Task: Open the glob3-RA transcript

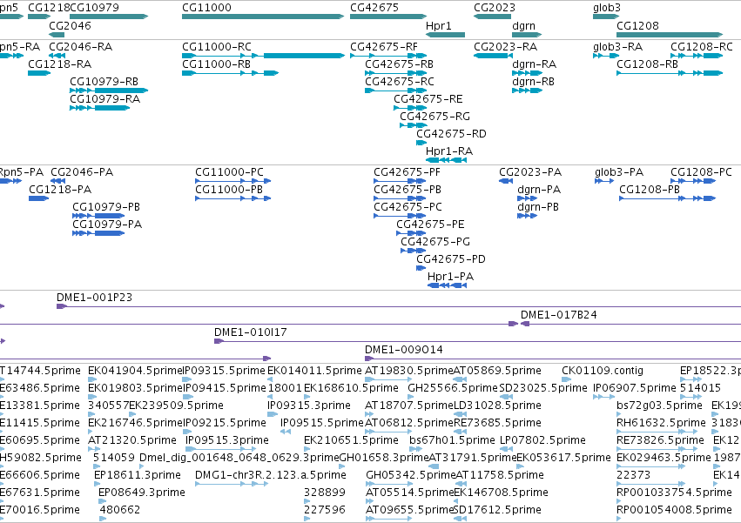Action: click(x=617, y=47)
